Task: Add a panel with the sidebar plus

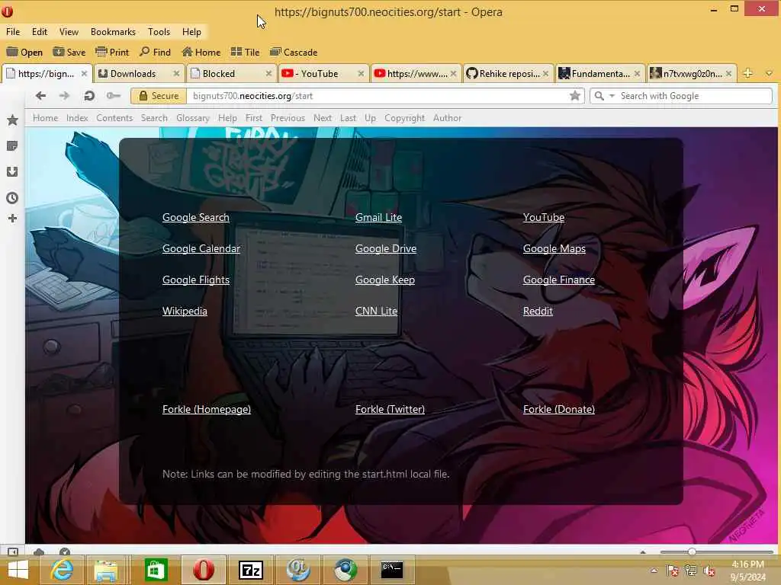Action: click(12, 219)
